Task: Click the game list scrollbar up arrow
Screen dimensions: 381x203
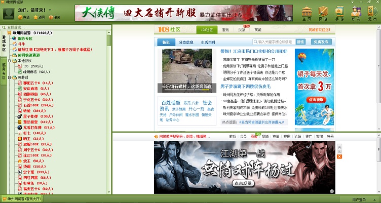Action: pos(109,32)
